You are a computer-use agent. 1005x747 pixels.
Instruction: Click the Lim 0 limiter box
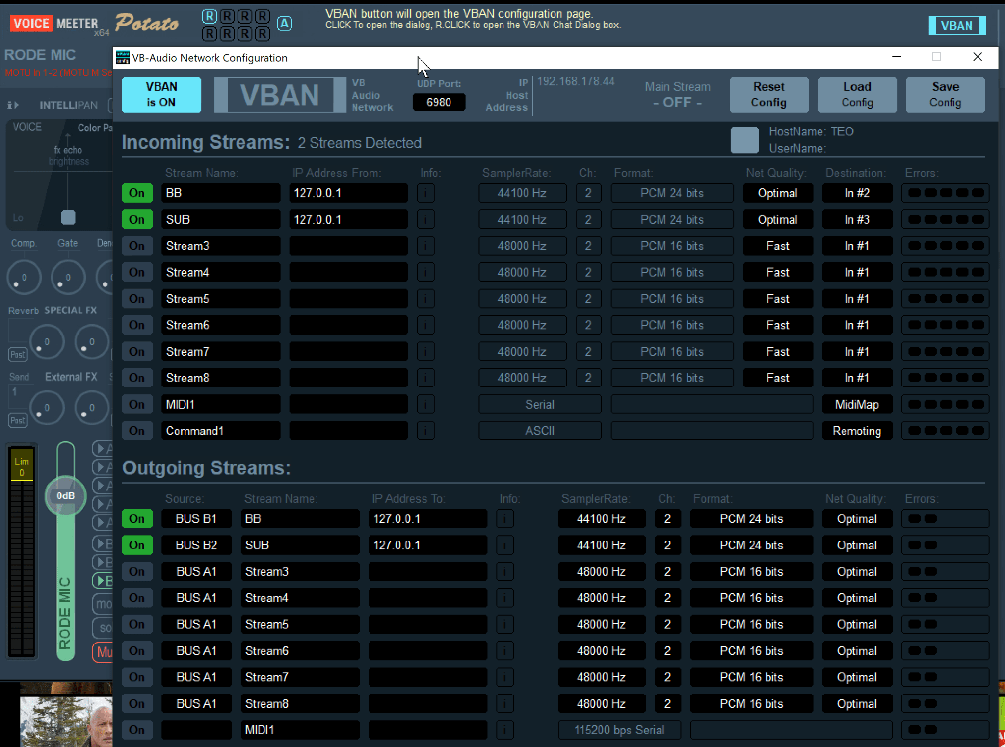(x=22, y=465)
